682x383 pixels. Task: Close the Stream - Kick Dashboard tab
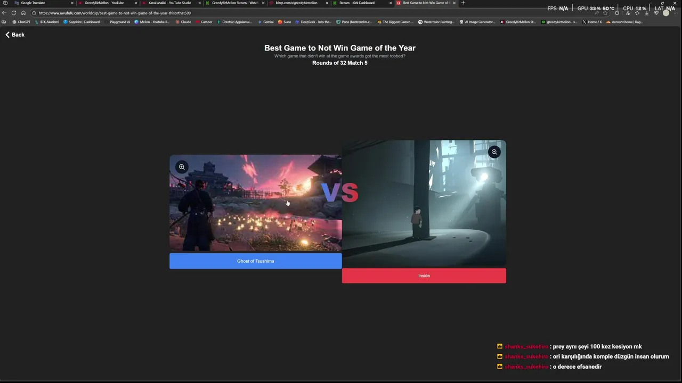tap(391, 3)
